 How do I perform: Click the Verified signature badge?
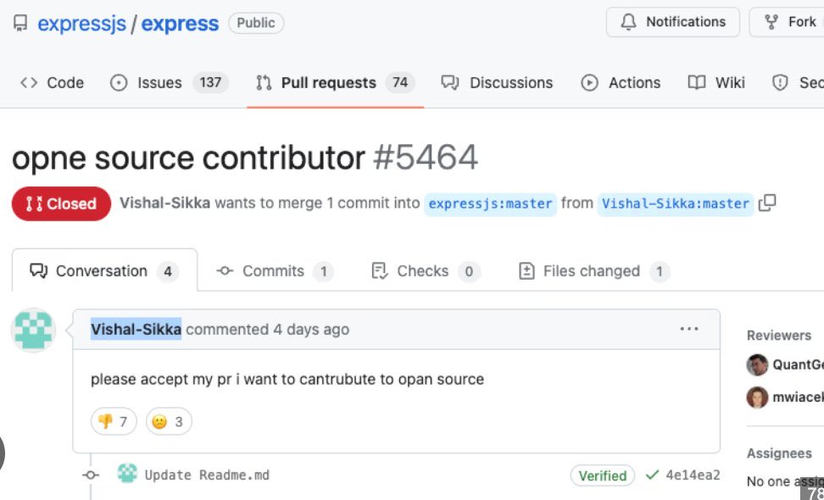click(x=602, y=475)
